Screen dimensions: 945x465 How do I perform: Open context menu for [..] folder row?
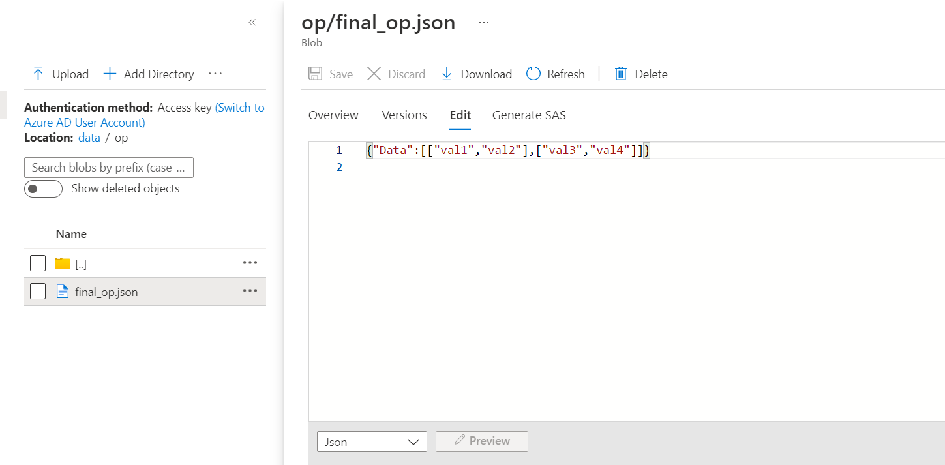(x=250, y=262)
